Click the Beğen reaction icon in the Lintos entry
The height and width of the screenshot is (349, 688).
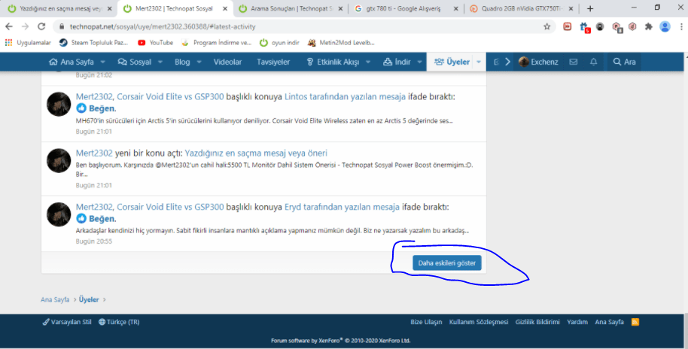pyautogui.click(x=81, y=108)
